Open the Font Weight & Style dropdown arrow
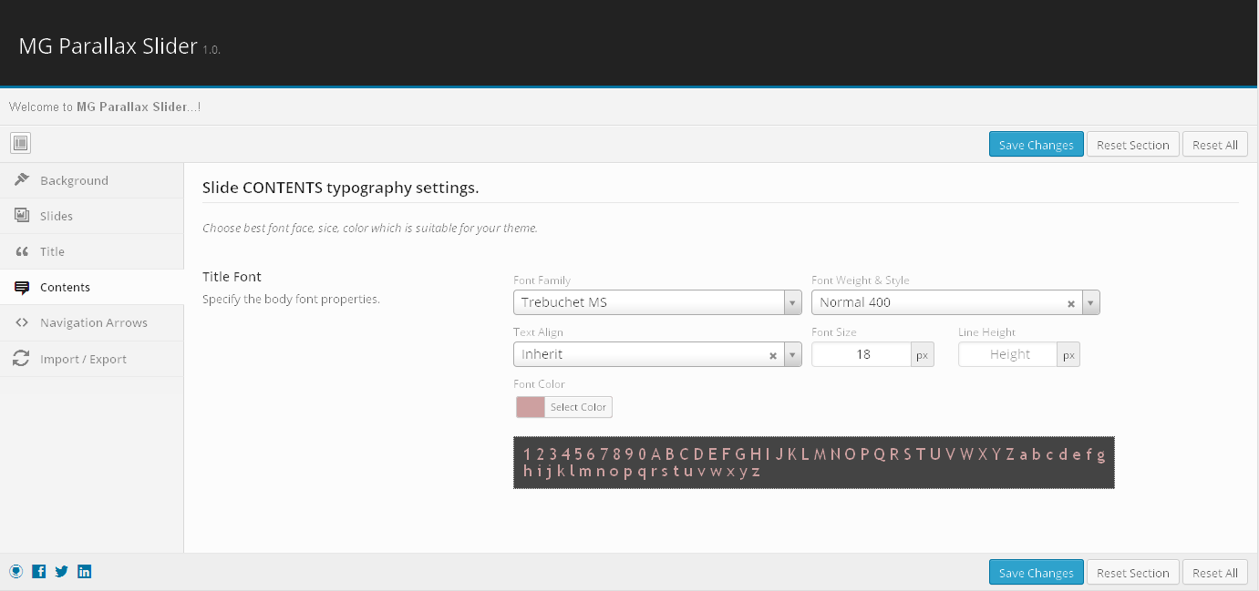The image size is (1259, 591). click(1091, 302)
